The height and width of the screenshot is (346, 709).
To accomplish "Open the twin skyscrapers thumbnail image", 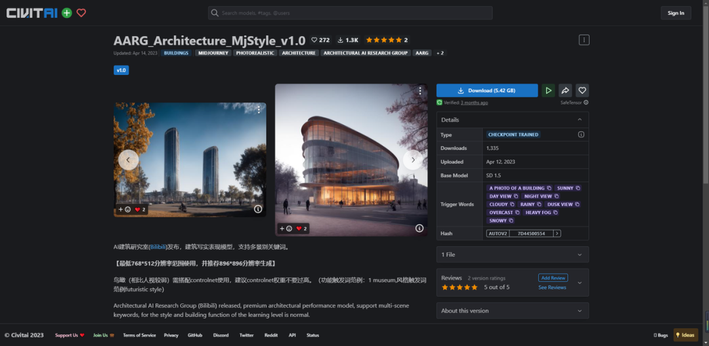I will click(190, 160).
